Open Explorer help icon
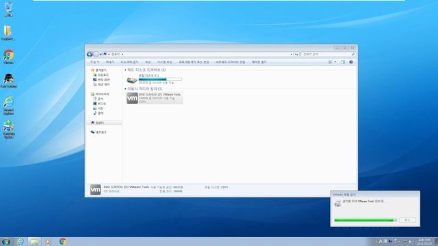This screenshot has width=438, height=246. (351, 62)
